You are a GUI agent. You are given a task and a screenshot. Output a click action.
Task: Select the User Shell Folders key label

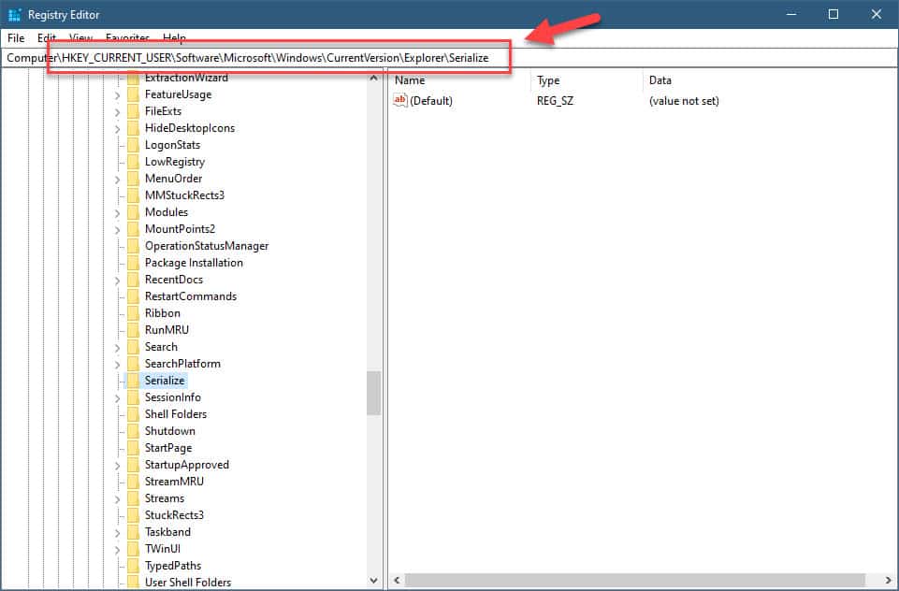188,583
